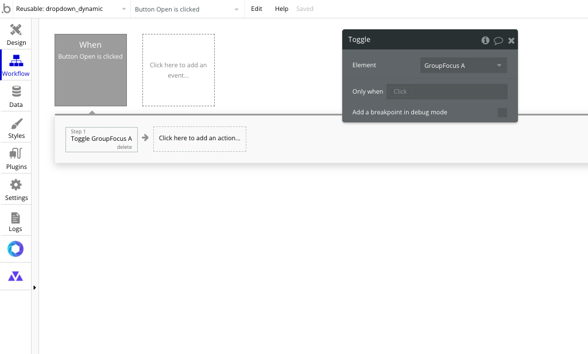This screenshot has width=588, height=354.
Task: Open the info icon in Toggle panel
Action: click(x=485, y=40)
